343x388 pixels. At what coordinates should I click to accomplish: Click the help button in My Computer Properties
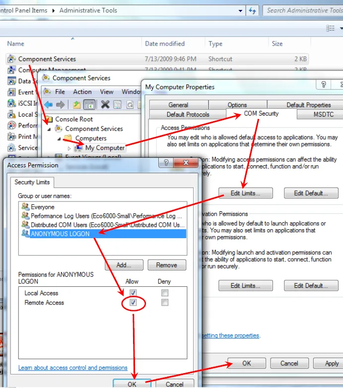point(324,85)
